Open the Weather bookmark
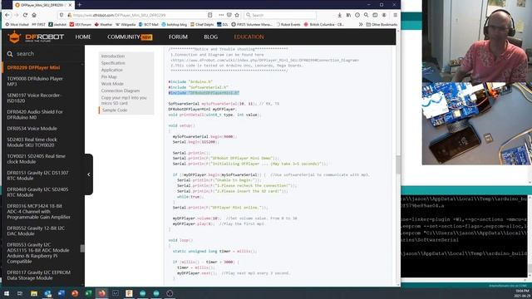532x299 pixels. coord(103,24)
